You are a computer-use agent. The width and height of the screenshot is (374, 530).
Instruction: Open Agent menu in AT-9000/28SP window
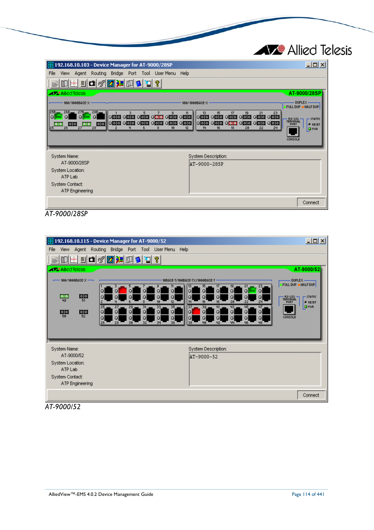tap(80, 73)
